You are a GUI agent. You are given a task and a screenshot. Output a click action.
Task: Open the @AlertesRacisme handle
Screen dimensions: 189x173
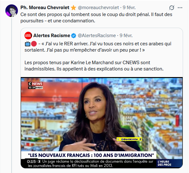point(97,36)
